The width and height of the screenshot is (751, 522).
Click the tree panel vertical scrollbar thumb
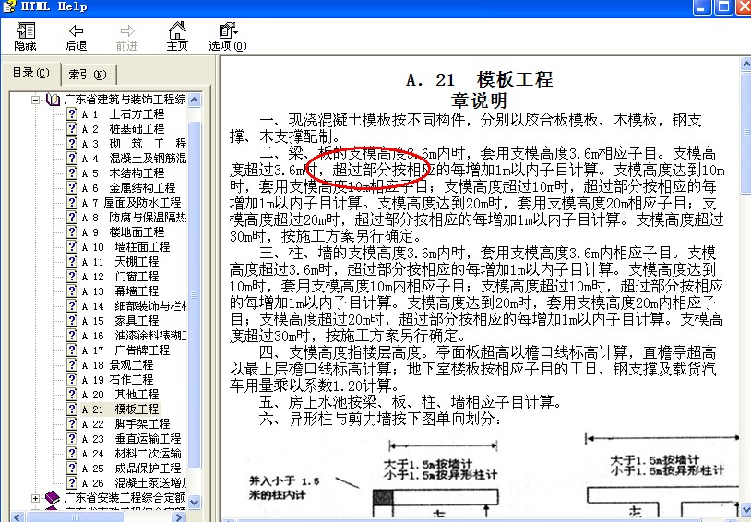(x=195, y=295)
